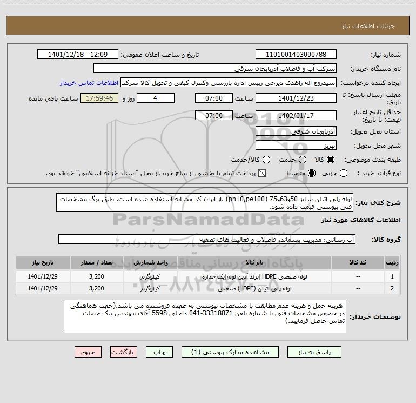Click the 'خروج' exit button

(88, 352)
